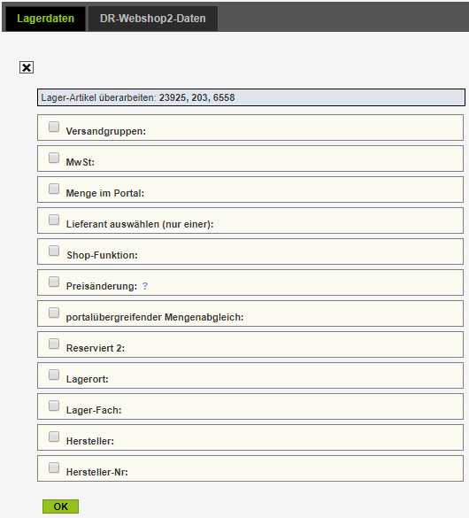Enable the Hersteller checkbox
Image resolution: width=469 pixels, height=518 pixels.
click(x=54, y=437)
